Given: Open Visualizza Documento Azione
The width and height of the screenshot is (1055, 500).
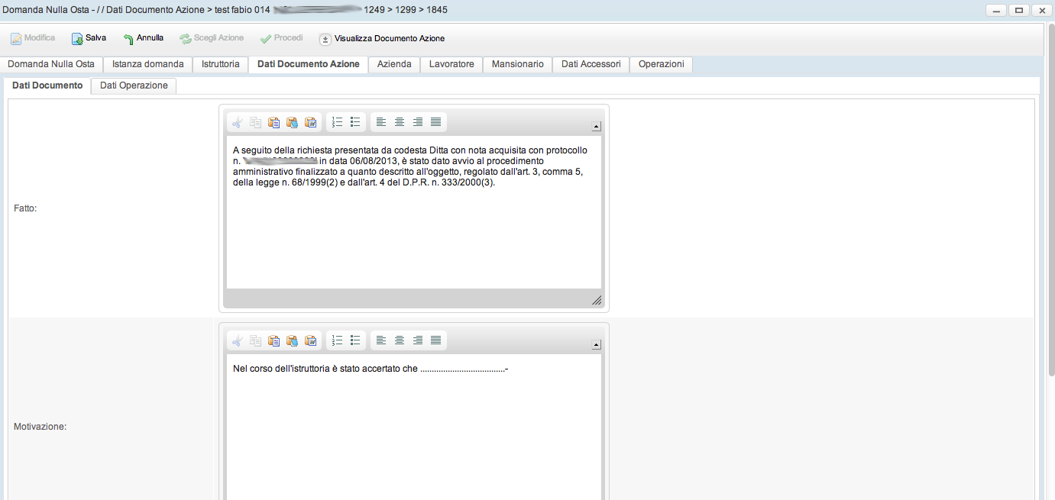Looking at the screenshot, I should coord(381,38).
